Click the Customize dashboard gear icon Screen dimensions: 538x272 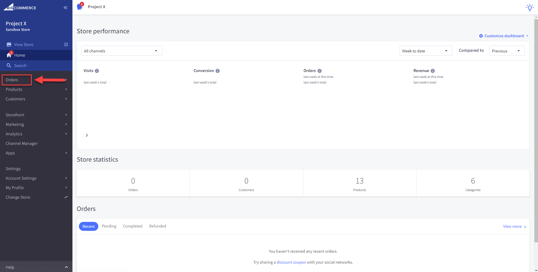pos(481,36)
